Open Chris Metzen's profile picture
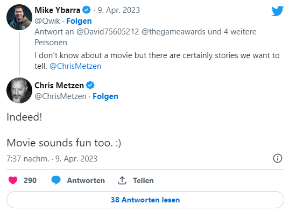The height and width of the screenshot is (211, 289). [19, 90]
